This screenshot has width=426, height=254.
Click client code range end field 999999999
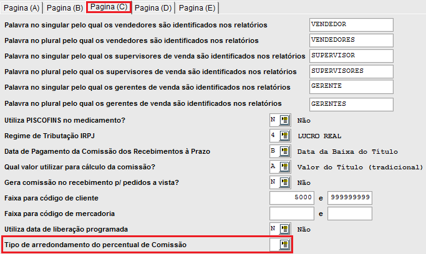tap(350, 198)
